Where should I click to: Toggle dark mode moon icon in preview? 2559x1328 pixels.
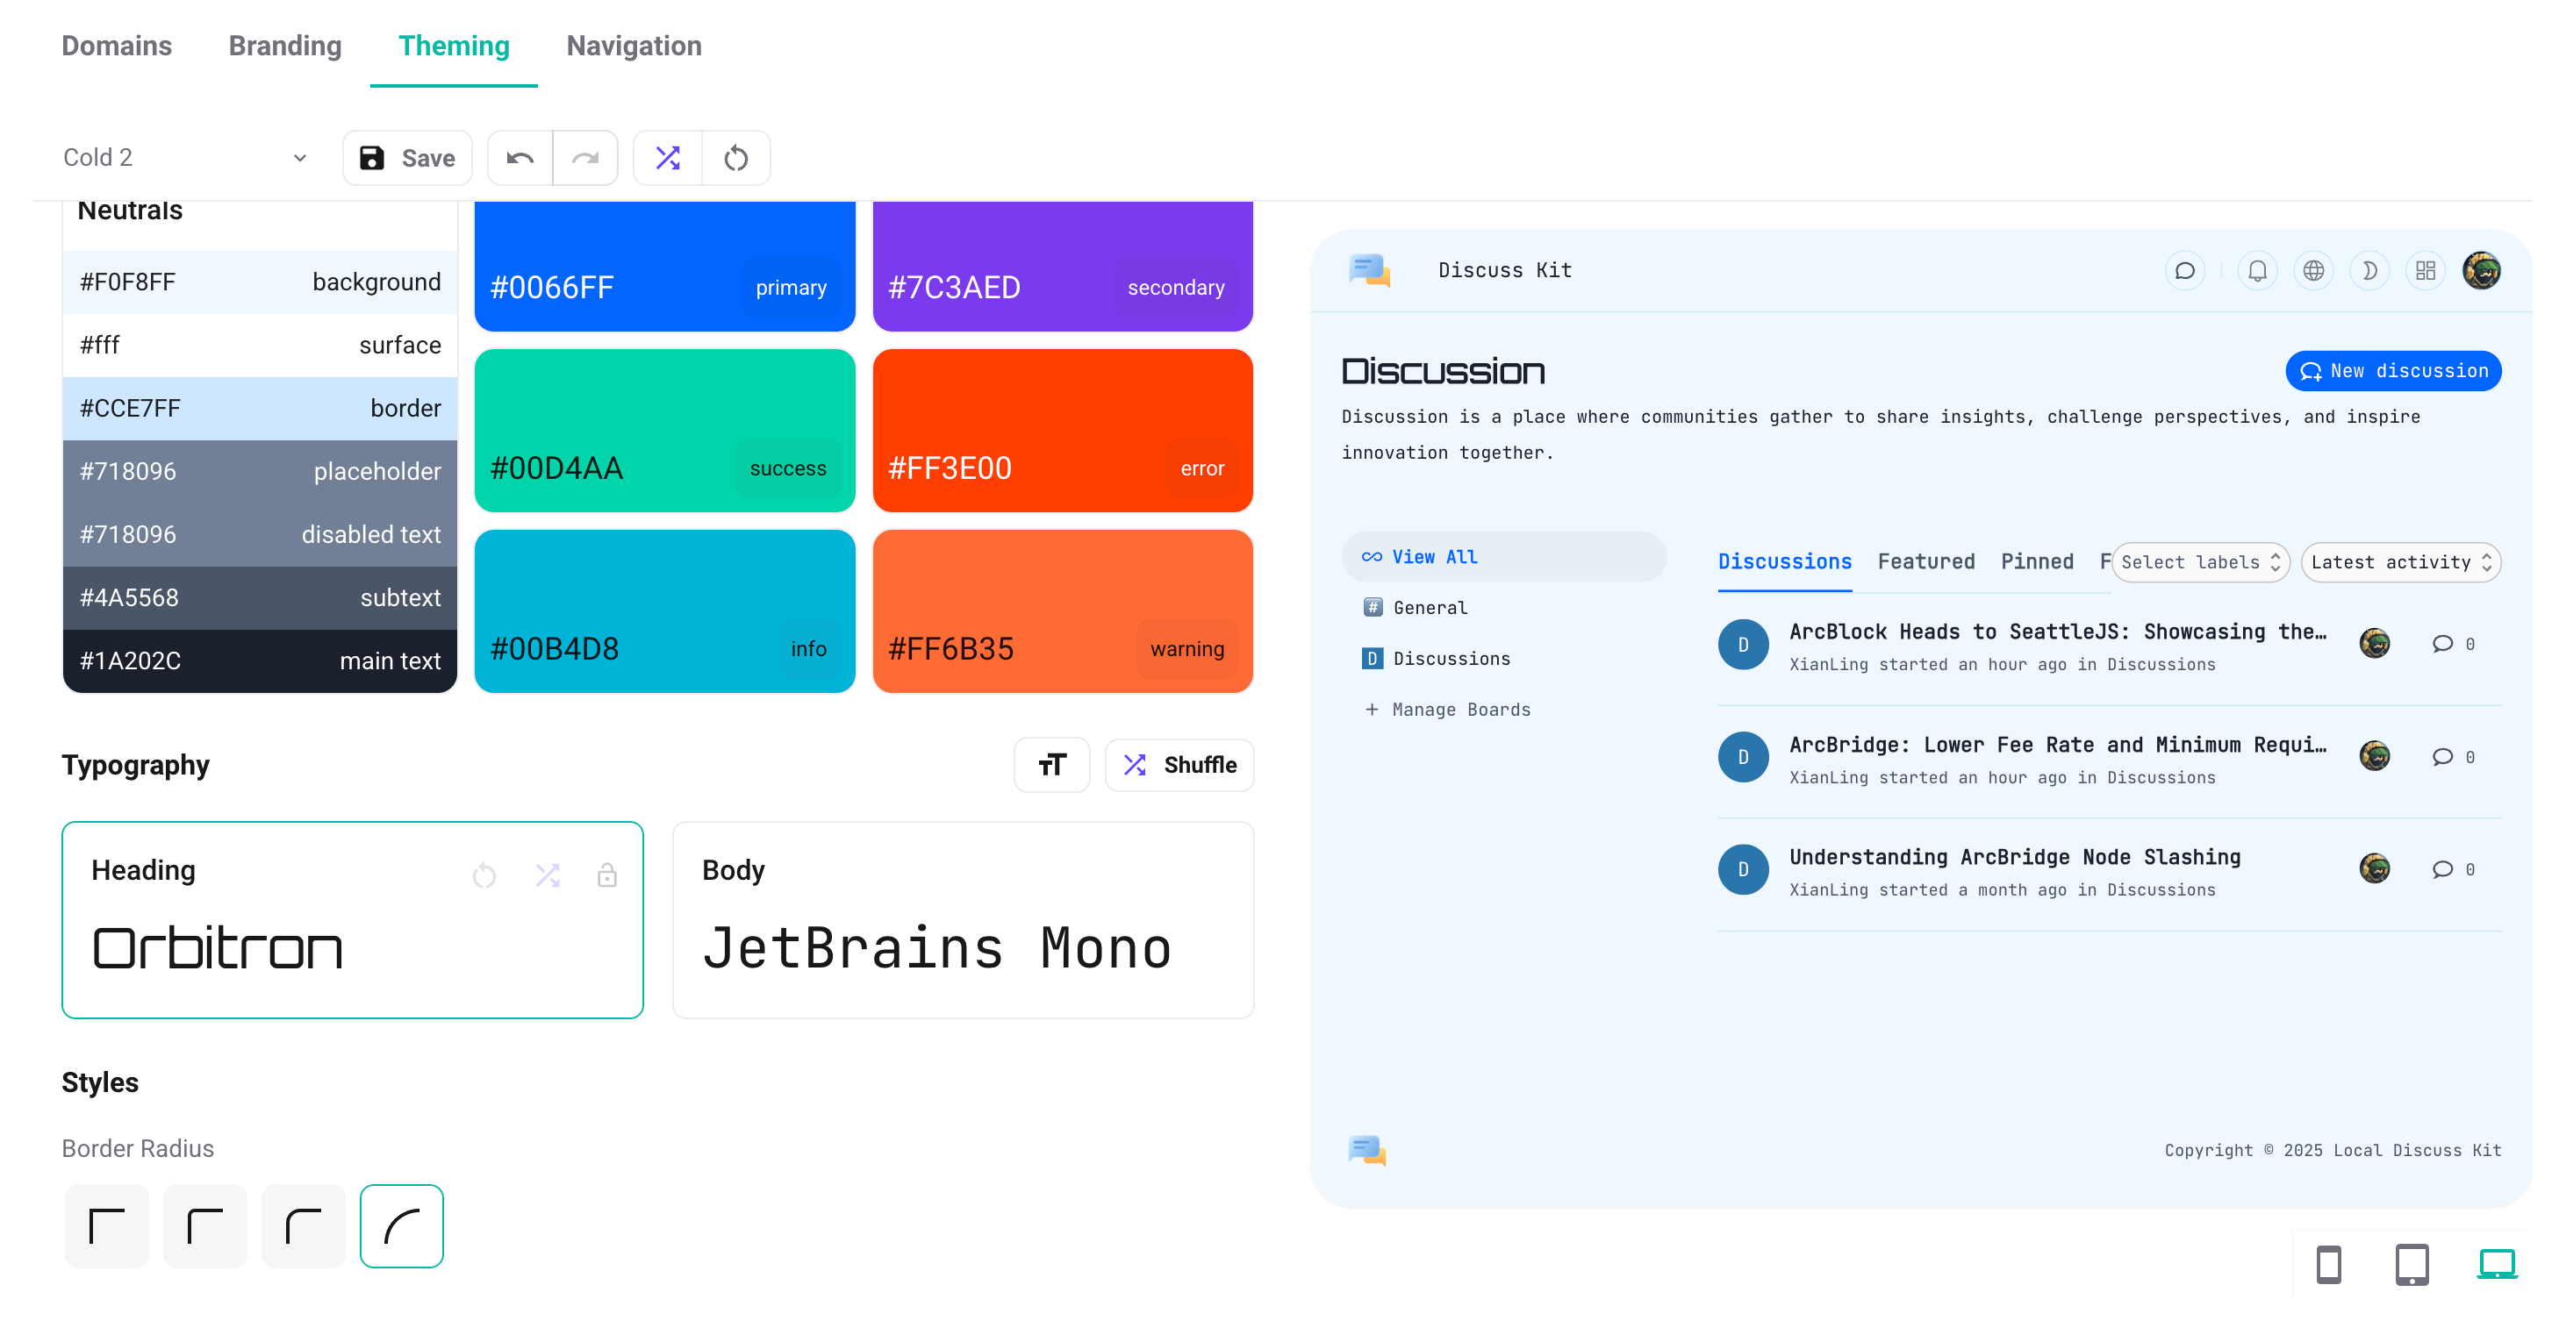click(2369, 270)
